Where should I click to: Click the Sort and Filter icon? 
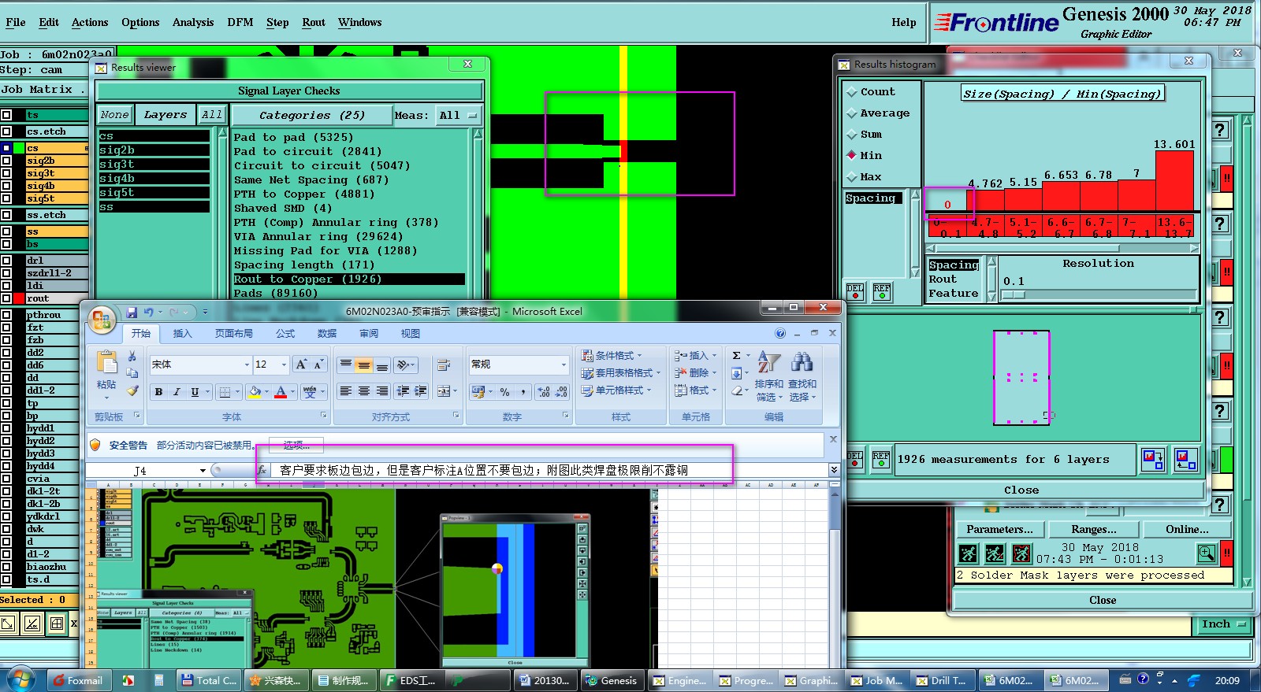(x=768, y=362)
